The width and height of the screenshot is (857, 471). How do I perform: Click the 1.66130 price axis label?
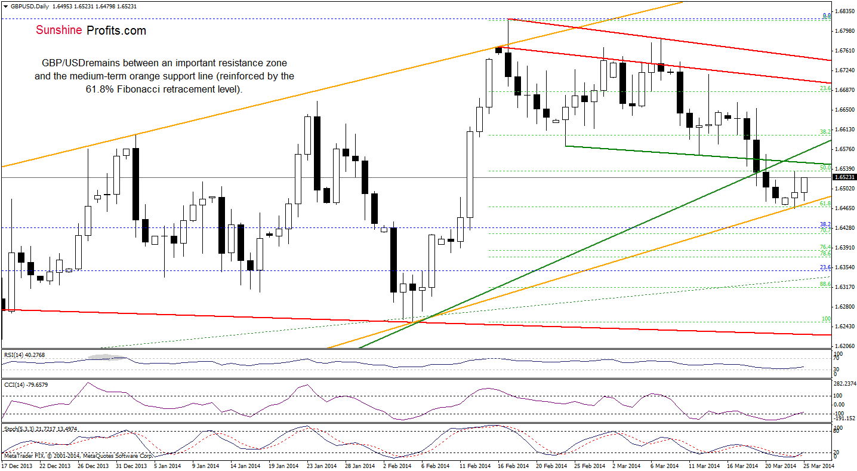tap(844, 130)
